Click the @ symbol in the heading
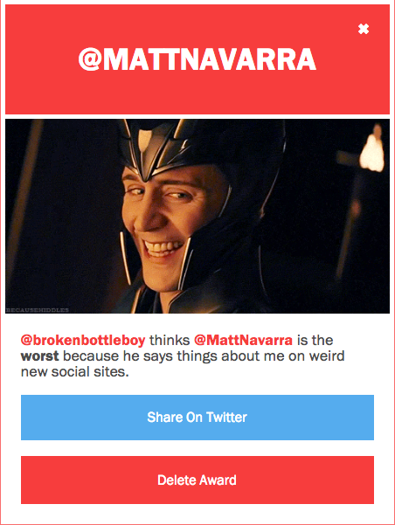This screenshot has height=525, width=395. pos(90,59)
